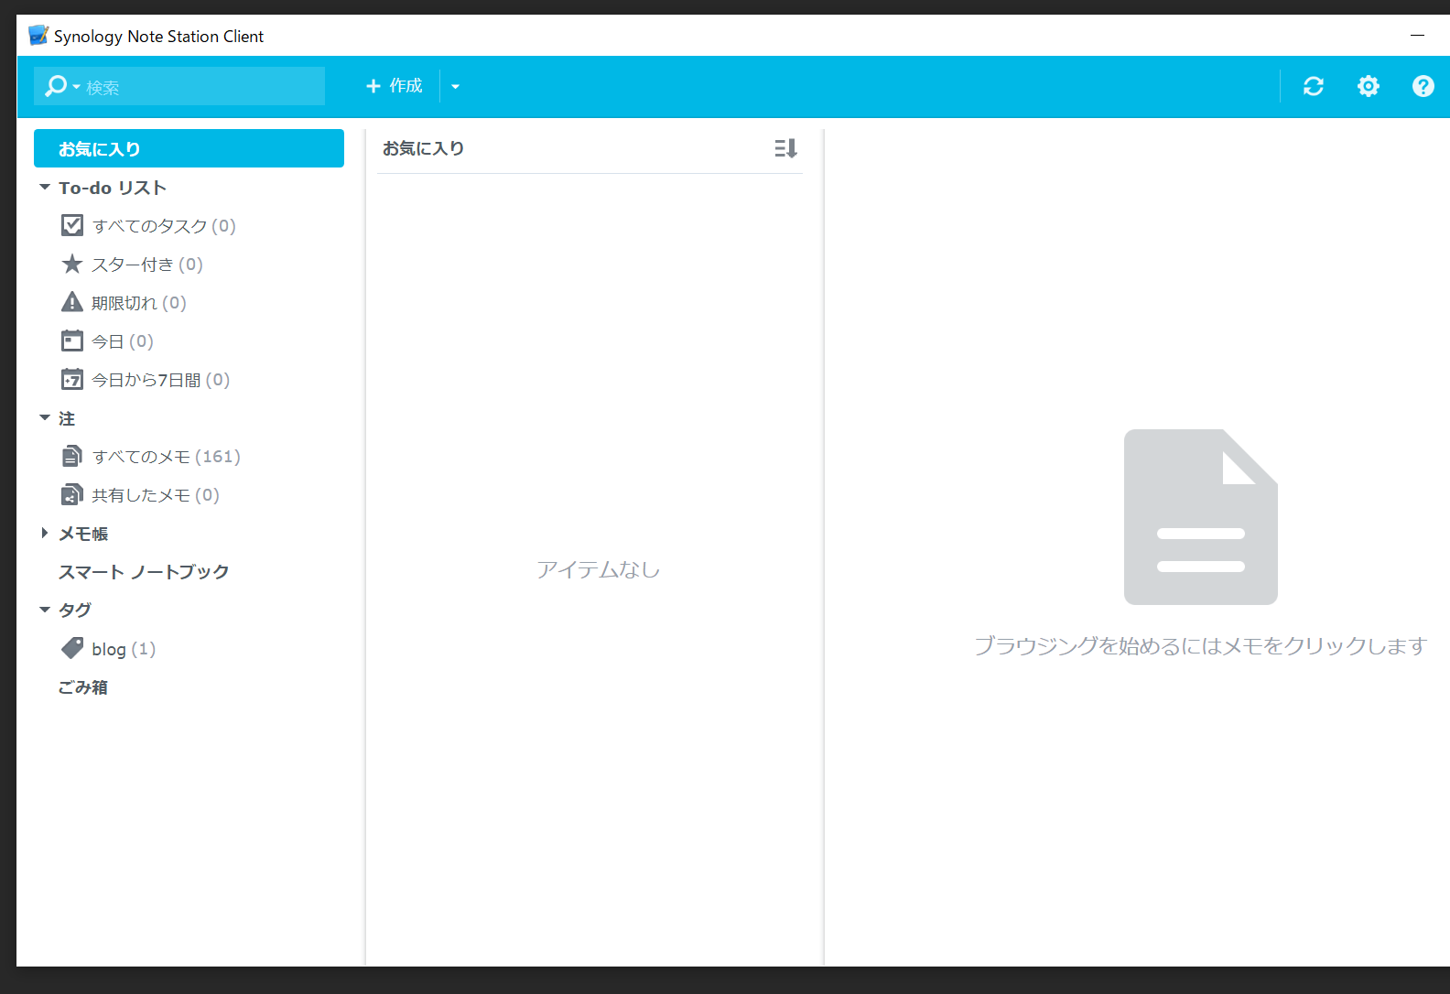Click the 注 section label

coord(67,418)
